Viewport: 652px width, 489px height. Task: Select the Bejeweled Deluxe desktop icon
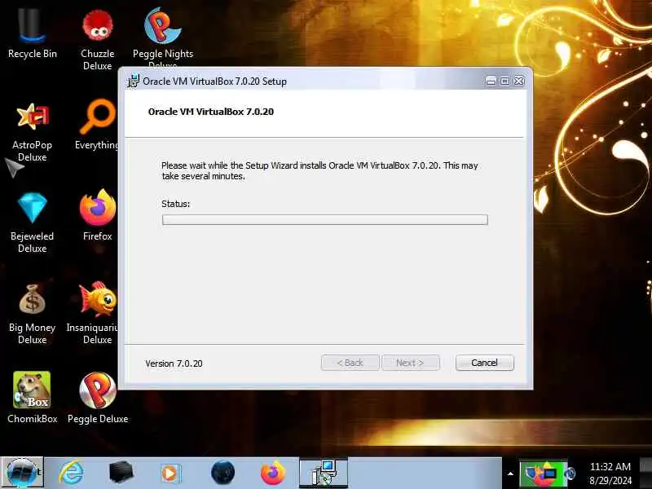click(32, 222)
